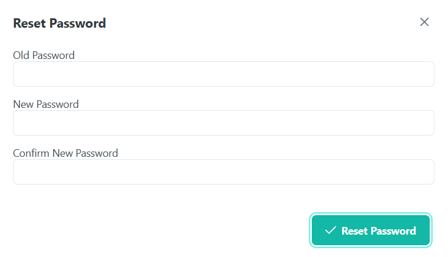This screenshot has height=257, width=448.
Task: Dismiss the dialog using the X icon
Action: pos(424,22)
